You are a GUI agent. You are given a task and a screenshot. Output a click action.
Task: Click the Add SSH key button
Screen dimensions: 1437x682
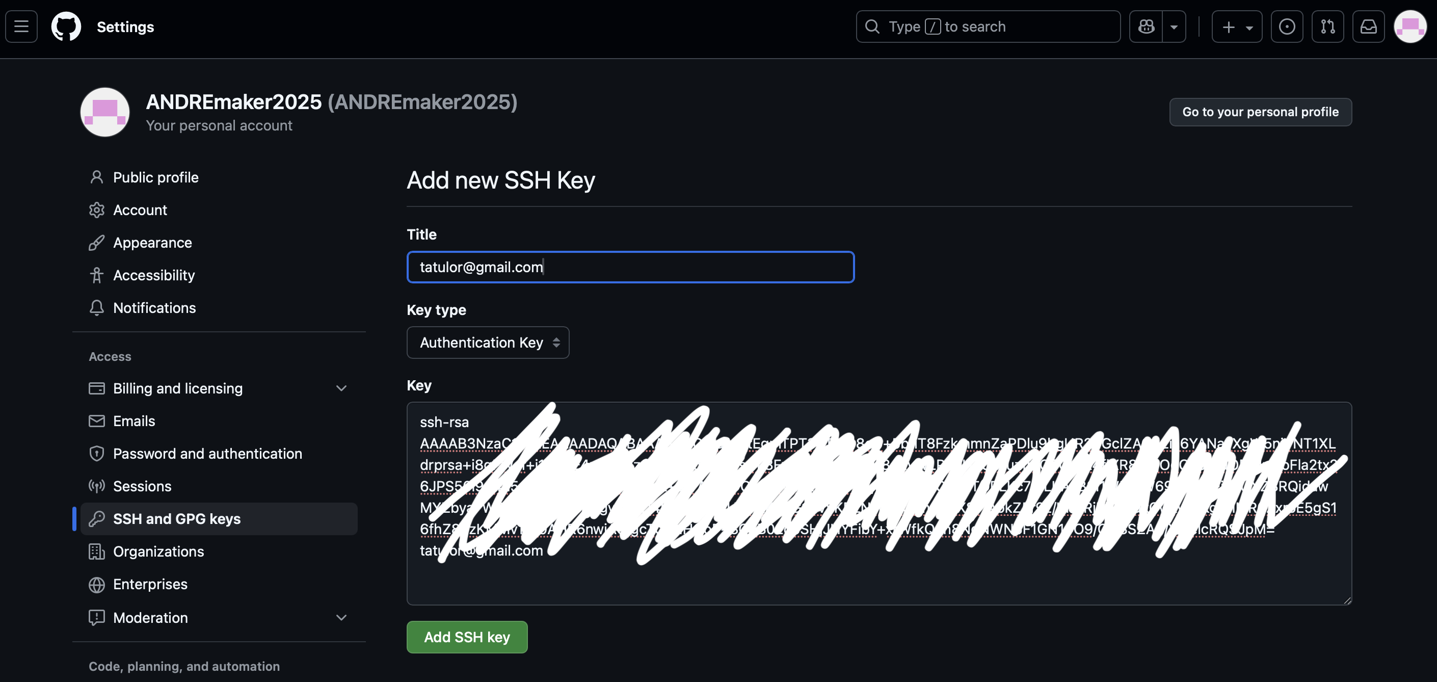coord(466,637)
